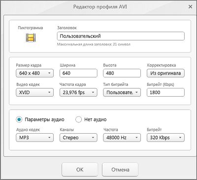Confirm with the OK button
Viewport: 197px width, 180px height.
[x=80, y=170]
